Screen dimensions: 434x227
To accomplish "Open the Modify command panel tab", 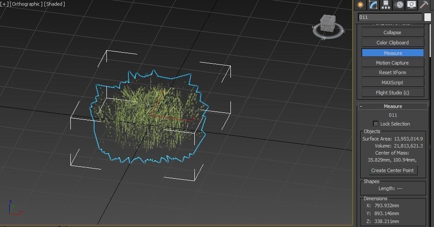I will coord(373,5).
